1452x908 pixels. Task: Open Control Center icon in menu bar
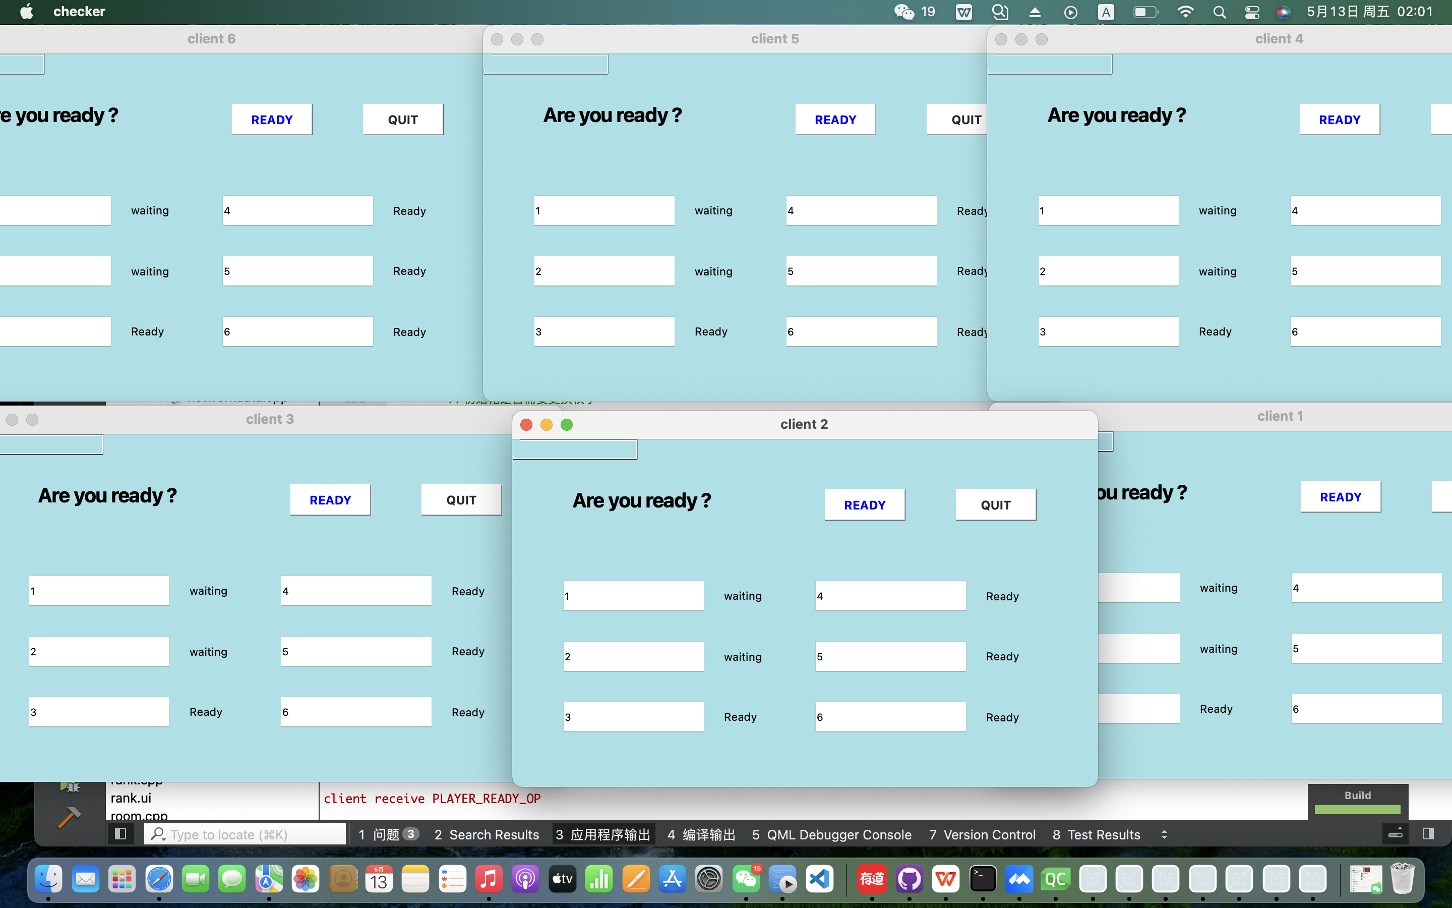click(1252, 12)
